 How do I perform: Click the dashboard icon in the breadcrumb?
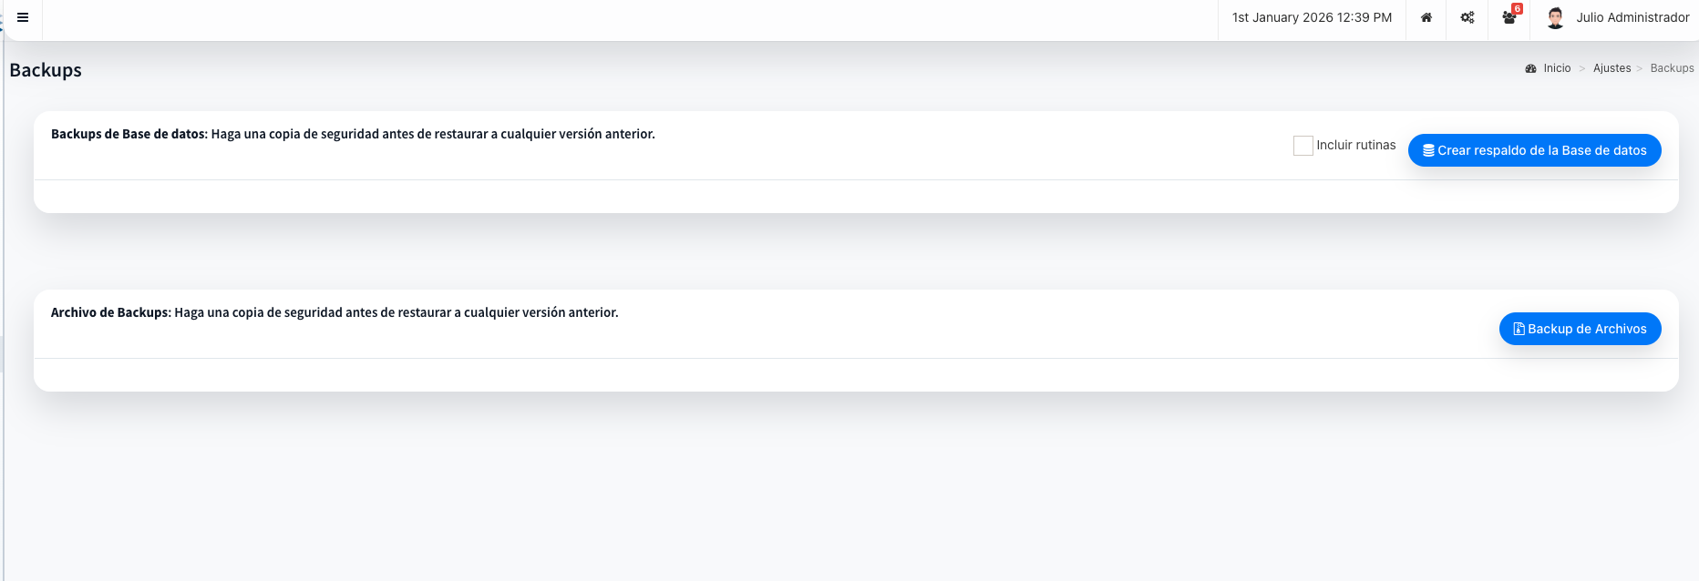pos(1530,68)
